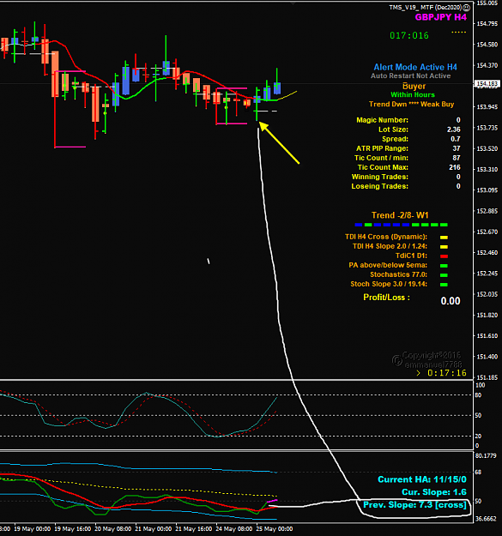Click the TDI H4 Slope 2.0 / 1.24 label
The height and width of the screenshot is (536, 502).
[x=390, y=246]
